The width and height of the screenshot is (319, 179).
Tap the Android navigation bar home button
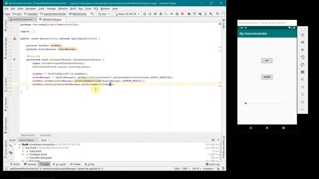tap(267, 128)
